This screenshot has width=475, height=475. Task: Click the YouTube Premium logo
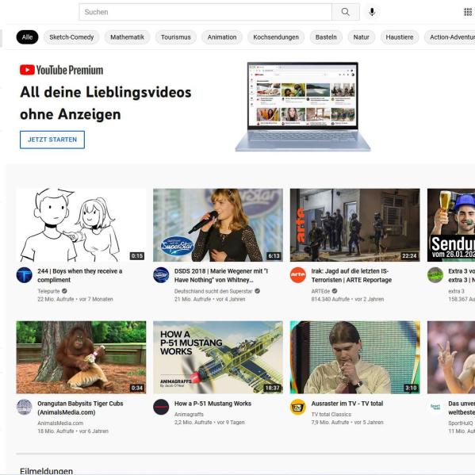tap(62, 70)
